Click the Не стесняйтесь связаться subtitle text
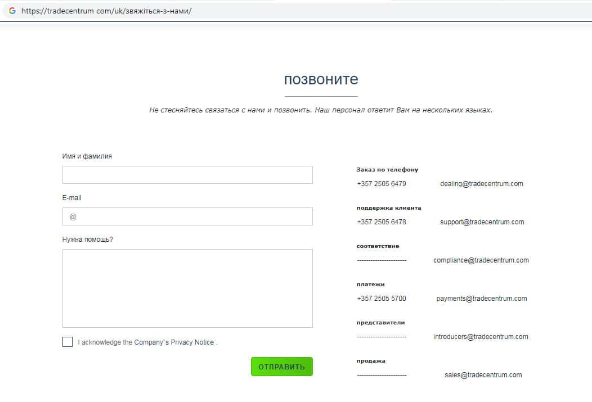This screenshot has height=402, width=592. click(x=321, y=110)
